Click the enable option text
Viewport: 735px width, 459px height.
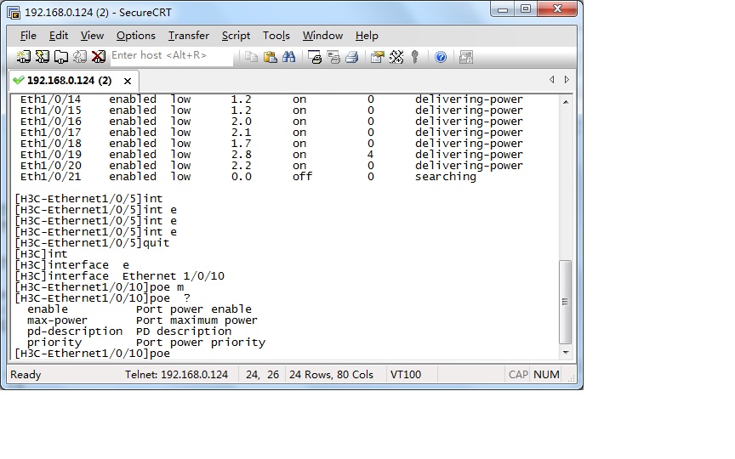(x=48, y=309)
